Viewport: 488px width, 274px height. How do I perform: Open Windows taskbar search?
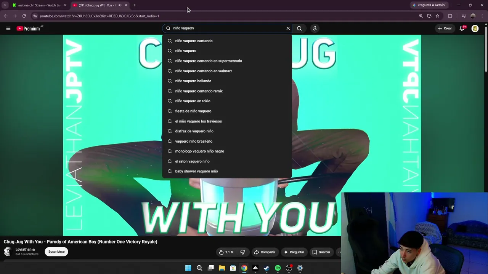pos(199,268)
